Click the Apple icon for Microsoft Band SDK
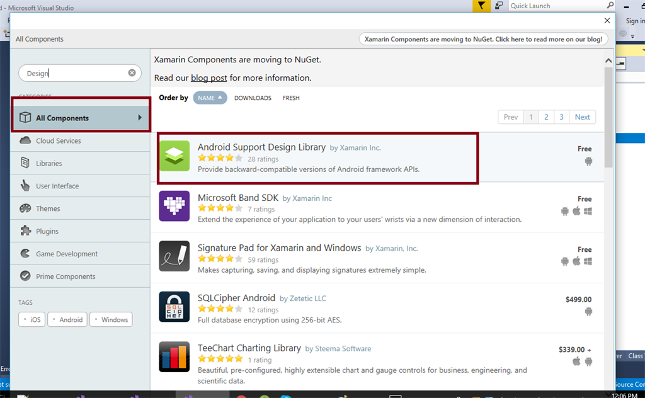645x398 pixels. click(576, 211)
